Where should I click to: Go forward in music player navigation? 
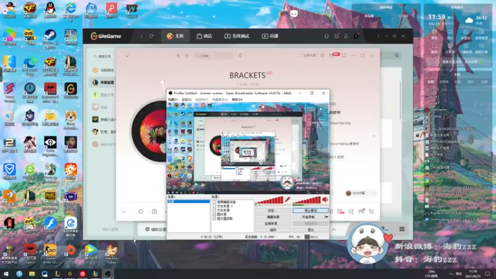pos(187,56)
